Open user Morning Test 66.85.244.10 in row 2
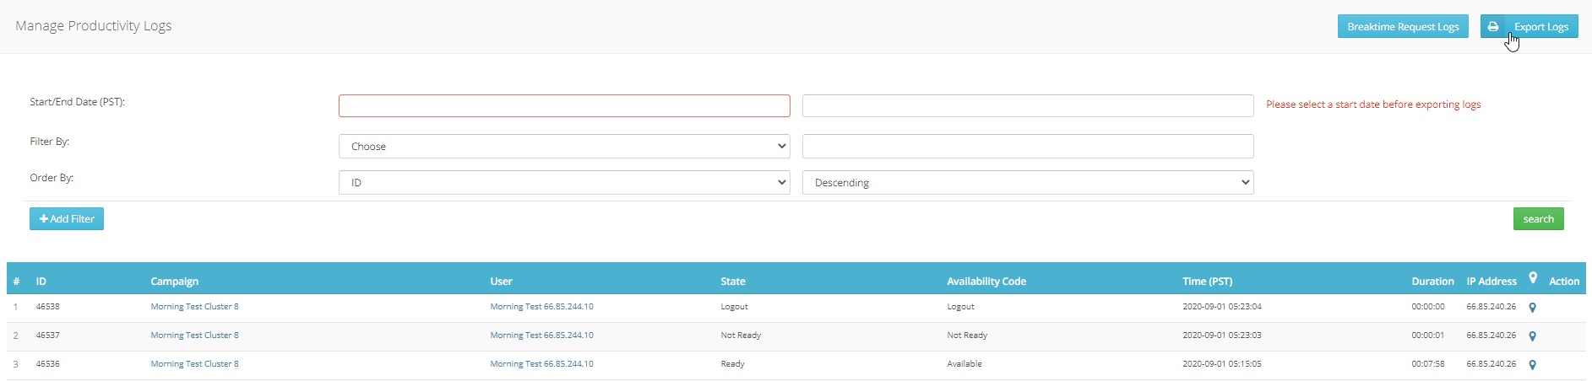 (x=541, y=335)
